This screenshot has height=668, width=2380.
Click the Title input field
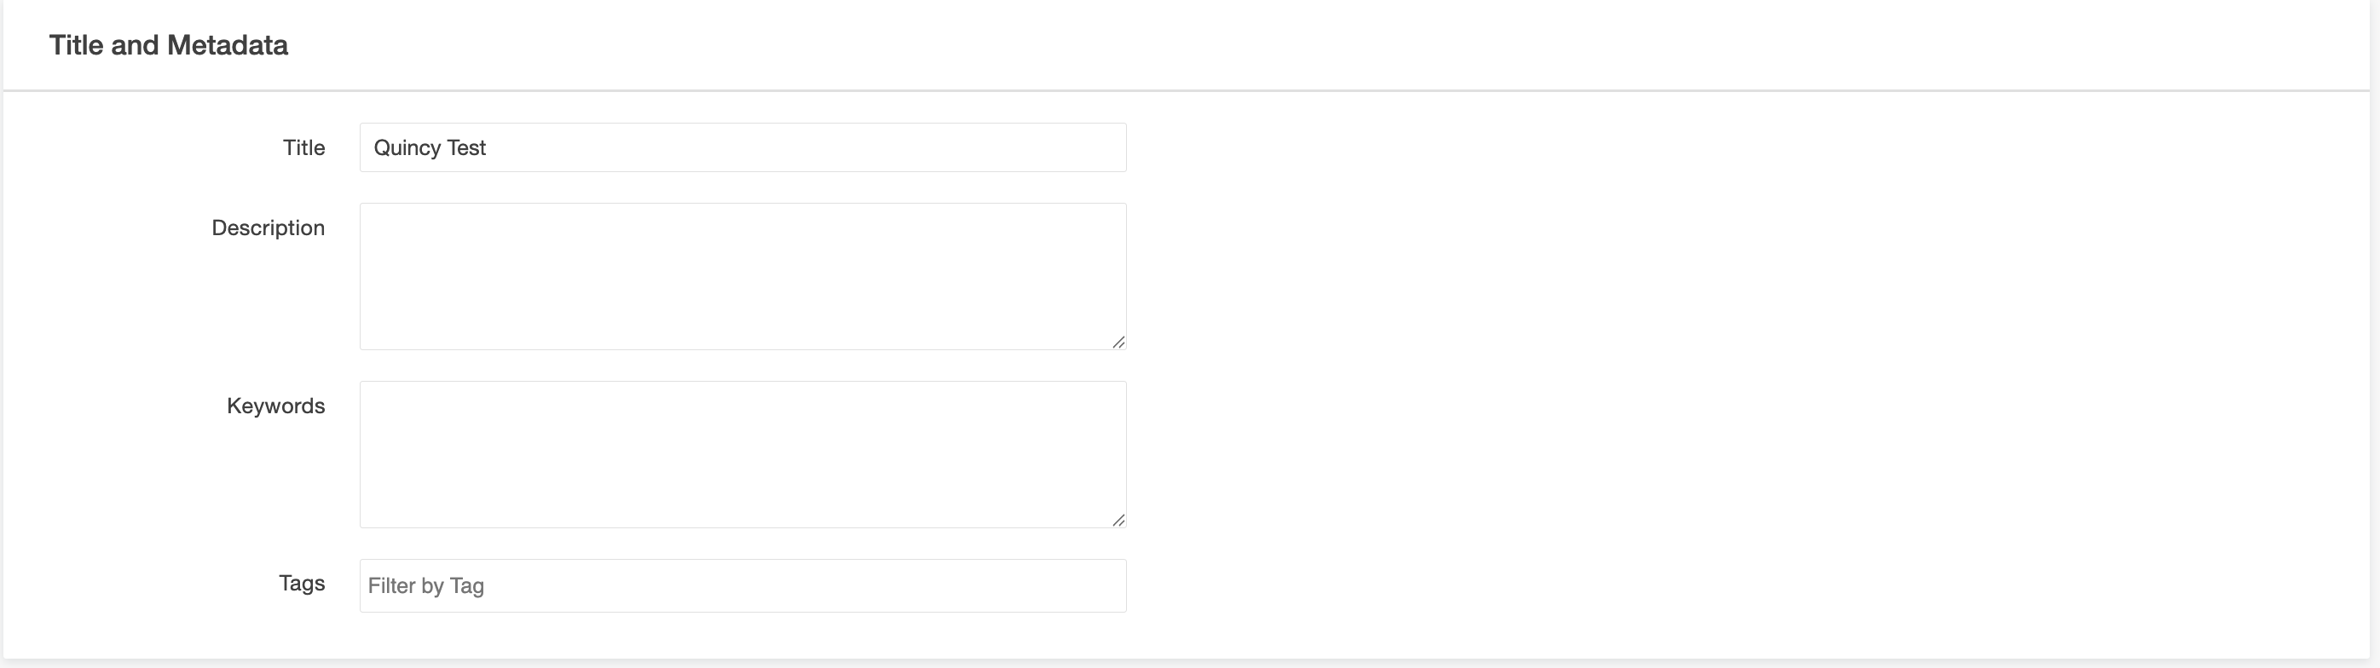coord(742,147)
